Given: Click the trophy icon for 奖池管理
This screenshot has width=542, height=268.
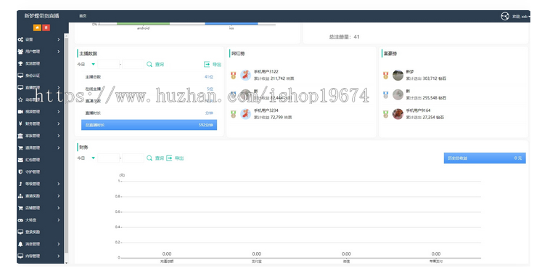Looking at the screenshot, I should pos(20,64).
